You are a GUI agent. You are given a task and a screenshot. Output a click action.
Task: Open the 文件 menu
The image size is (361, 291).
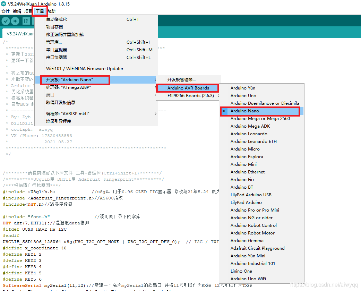tap(6, 11)
